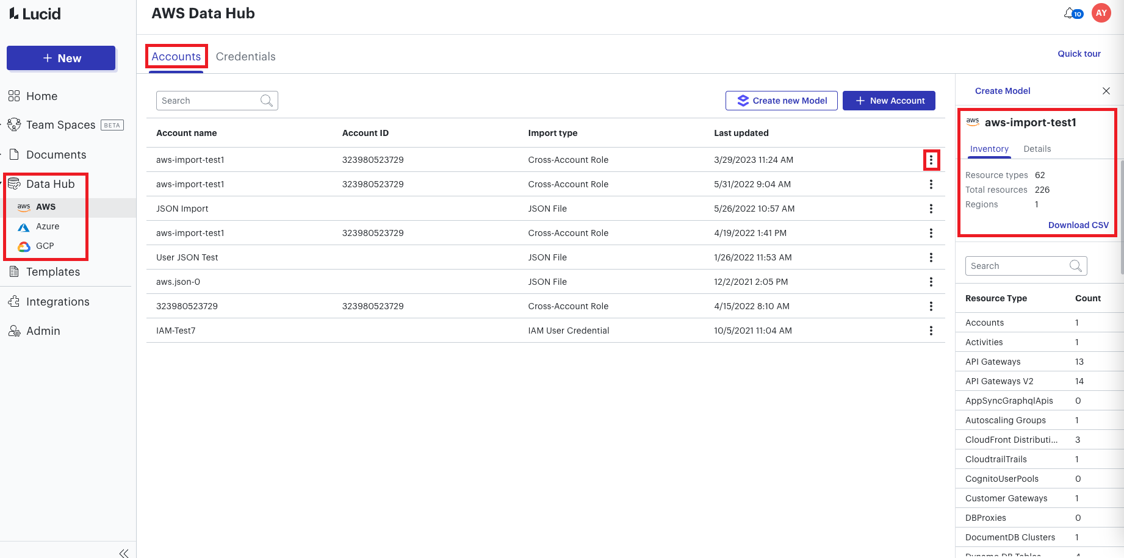Open the kebab menu for aws-import-test1

pyautogui.click(x=931, y=160)
